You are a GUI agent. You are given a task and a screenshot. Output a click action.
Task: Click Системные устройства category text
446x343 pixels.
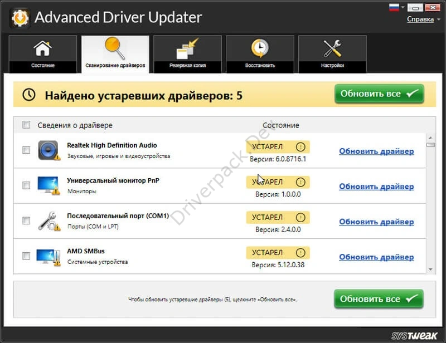pyautogui.click(x=97, y=262)
